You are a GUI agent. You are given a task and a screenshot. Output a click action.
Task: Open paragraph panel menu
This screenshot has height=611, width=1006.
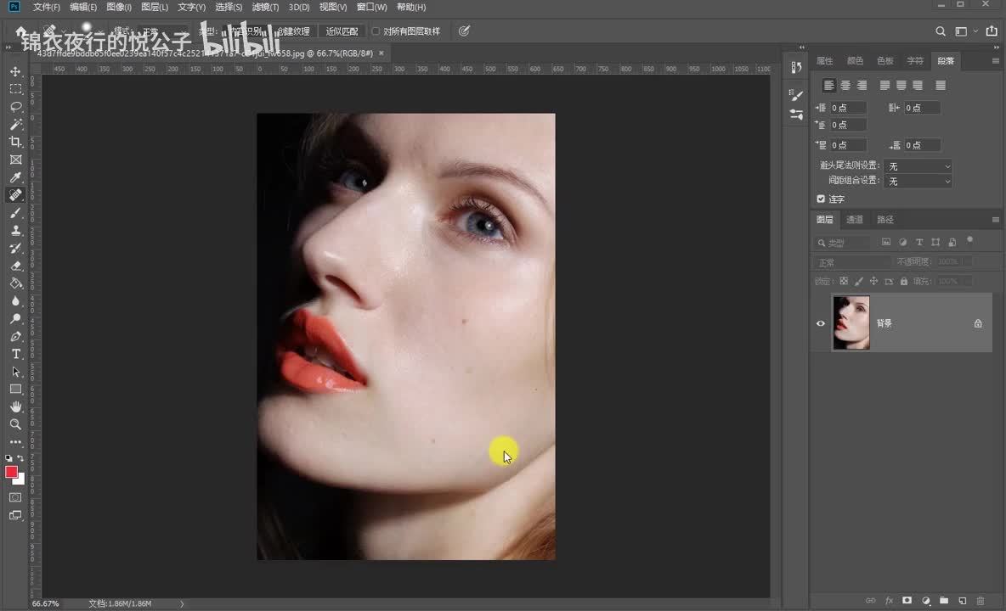pos(995,61)
